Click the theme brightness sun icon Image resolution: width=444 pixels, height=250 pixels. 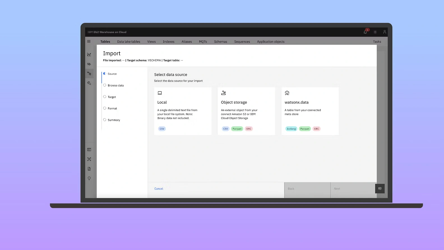coord(375,32)
